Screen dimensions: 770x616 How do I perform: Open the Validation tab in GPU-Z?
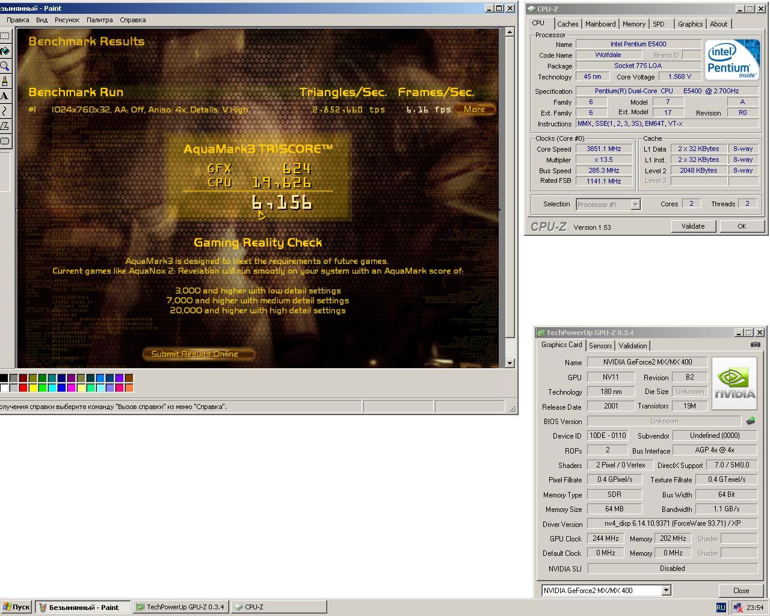pos(633,345)
